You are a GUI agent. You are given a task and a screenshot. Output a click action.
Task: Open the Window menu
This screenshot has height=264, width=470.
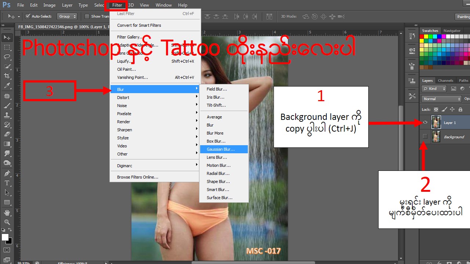point(163,5)
